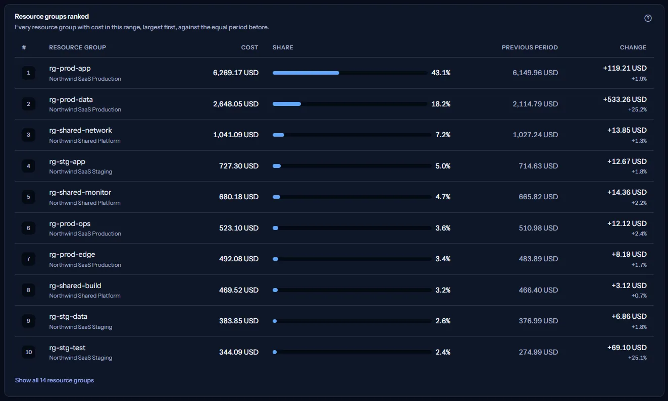Open the rg-stg-test resource group
This screenshot has height=401, width=668.
pyautogui.click(x=67, y=348)
